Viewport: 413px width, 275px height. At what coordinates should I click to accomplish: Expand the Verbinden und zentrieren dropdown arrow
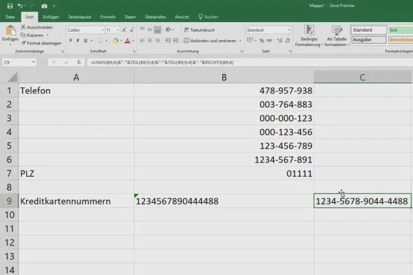pos(240,41)
